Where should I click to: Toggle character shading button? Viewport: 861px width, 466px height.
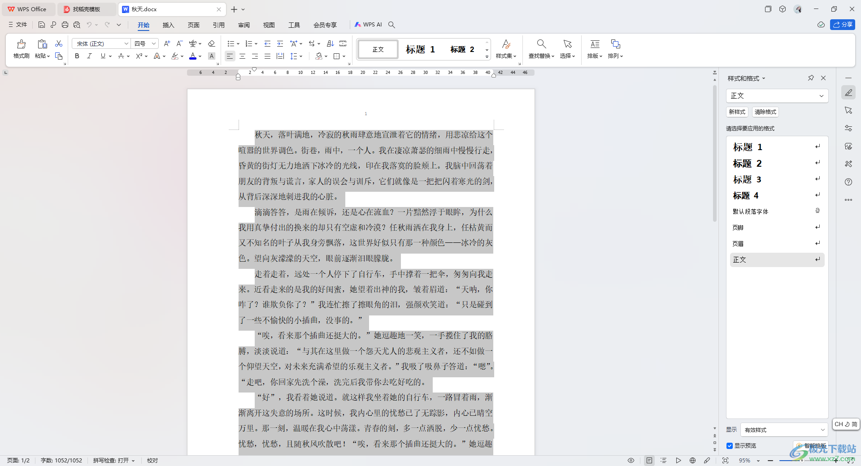[212, 56]
